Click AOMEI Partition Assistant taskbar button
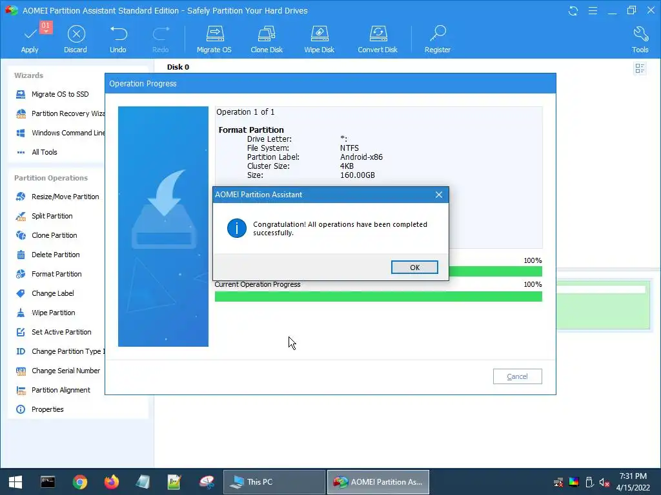661x495 pixels. click(378, 482)
